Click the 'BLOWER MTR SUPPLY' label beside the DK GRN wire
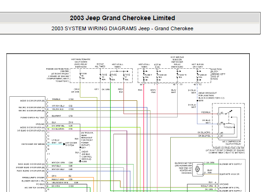The height and width of the screenshot is (192, 263). coord(230,164)
